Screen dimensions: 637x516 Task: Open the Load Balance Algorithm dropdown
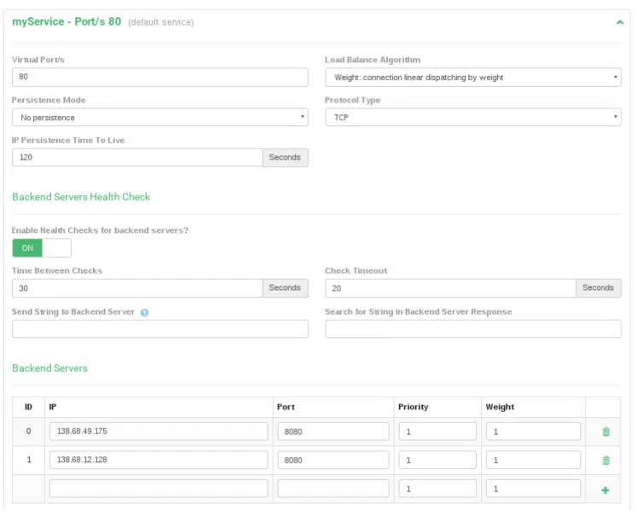click(x=472, y=78)
